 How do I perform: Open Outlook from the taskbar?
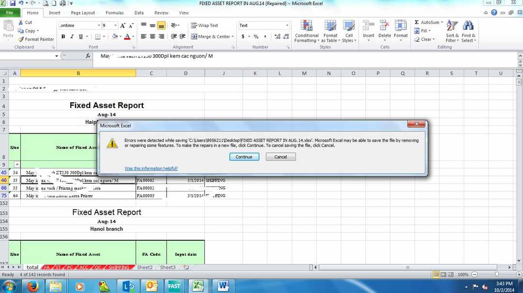(152, 286)
